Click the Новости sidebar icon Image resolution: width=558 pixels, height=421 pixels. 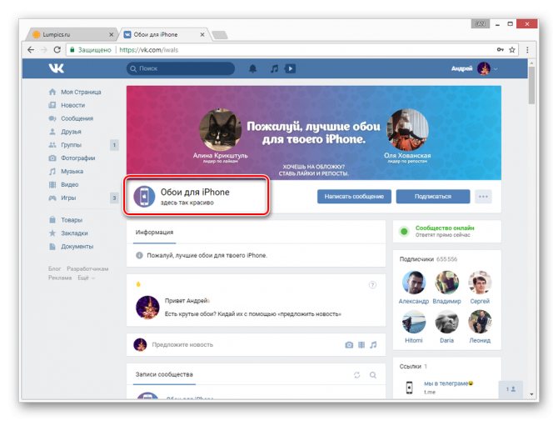[x=52, y=105]
